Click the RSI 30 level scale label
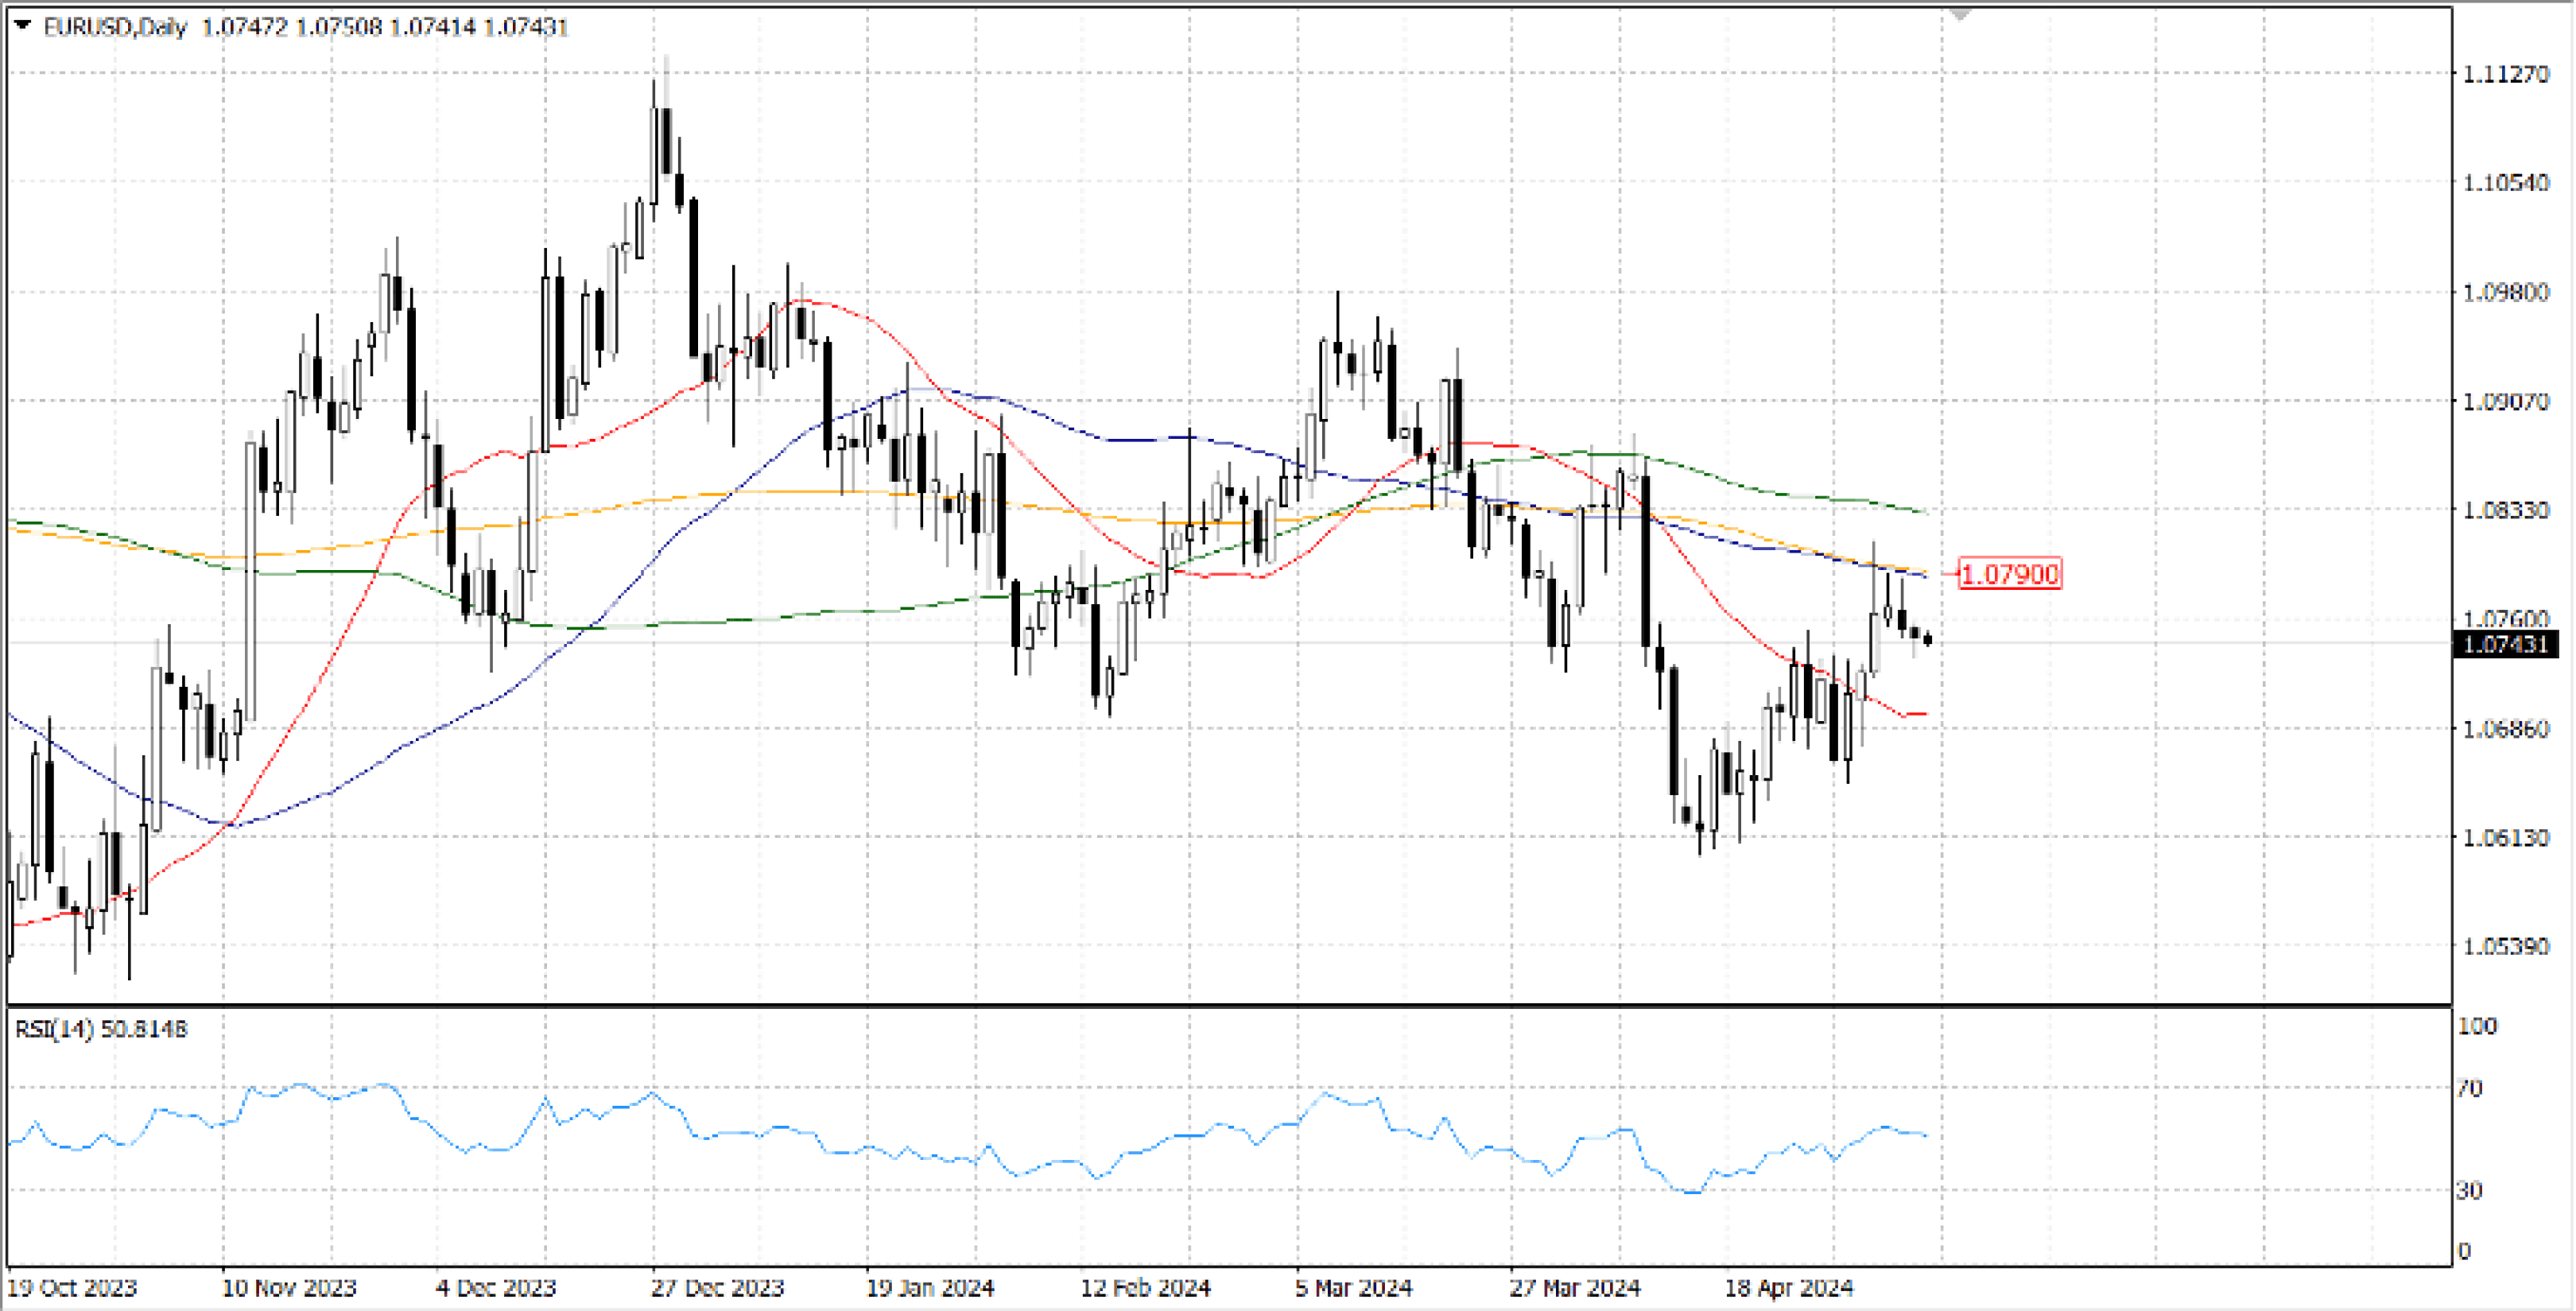Viewport: 2576px width, 1311px height. 2469,1190
